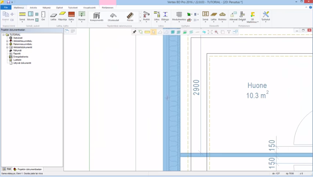Toggle the pin icon in floating toolbar
This screenshot has height=177, width=313.
[x=134, y=32]
